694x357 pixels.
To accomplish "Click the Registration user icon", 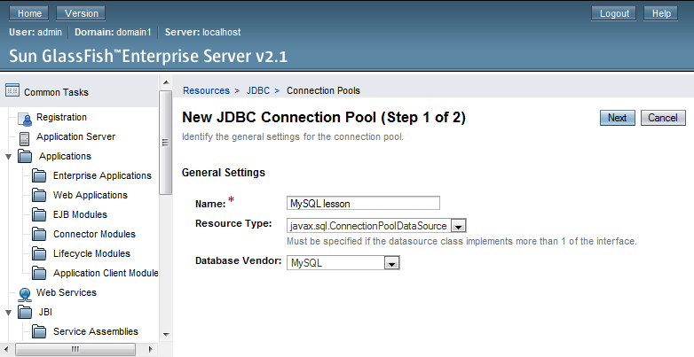I will coord(25,119).
